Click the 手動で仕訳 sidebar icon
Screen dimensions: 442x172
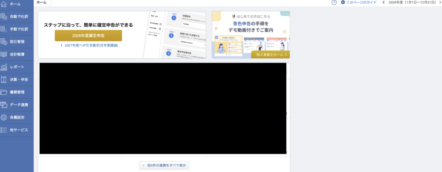3,29
